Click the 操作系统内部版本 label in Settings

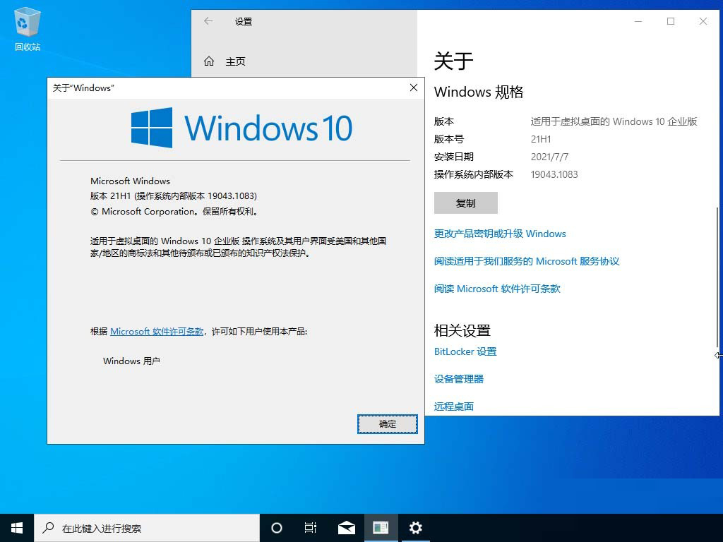click(x=474, y=174)
